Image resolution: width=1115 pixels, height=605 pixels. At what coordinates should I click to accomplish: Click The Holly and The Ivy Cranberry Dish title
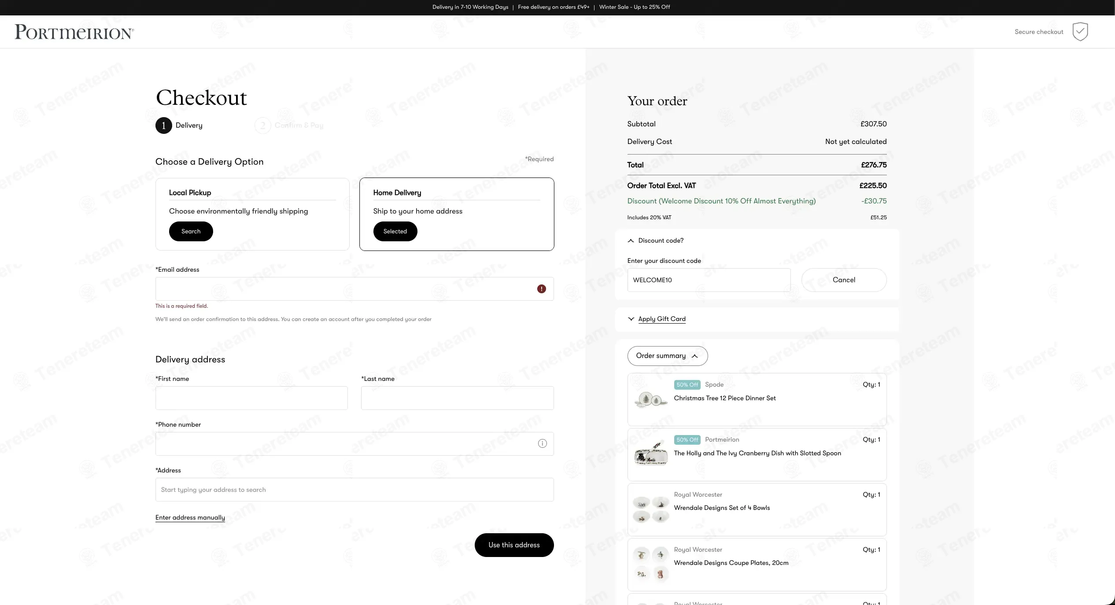[x=757, y=453]
